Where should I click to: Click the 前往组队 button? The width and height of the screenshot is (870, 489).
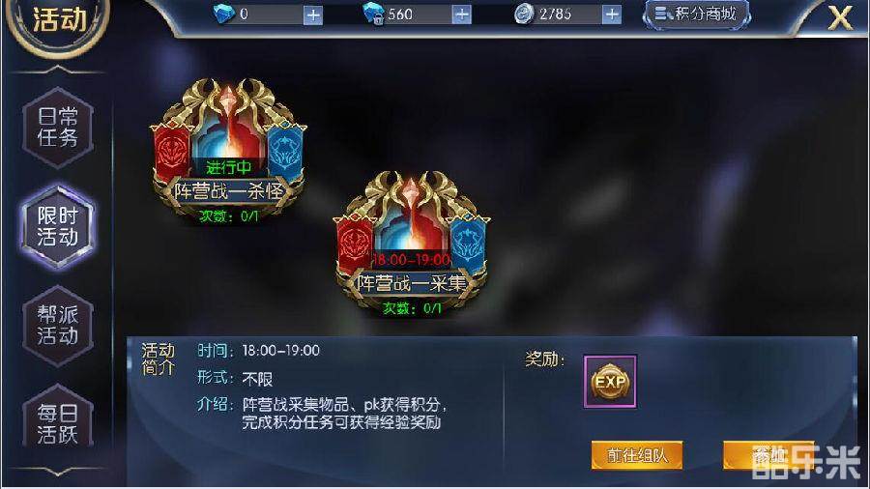point(637,455)
